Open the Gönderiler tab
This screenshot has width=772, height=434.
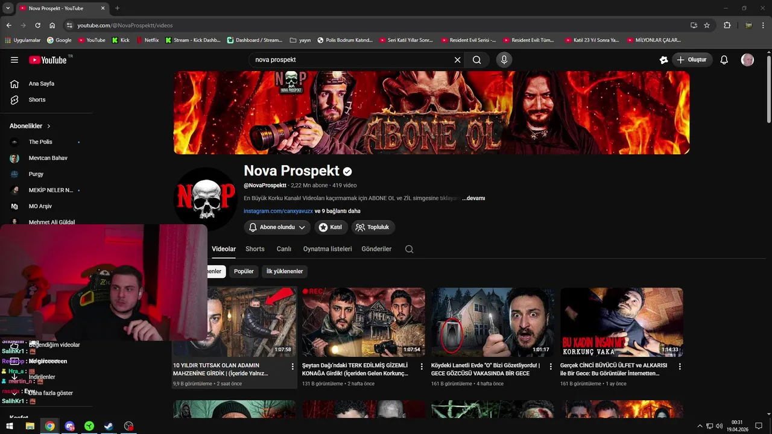(x=376, y=249)
